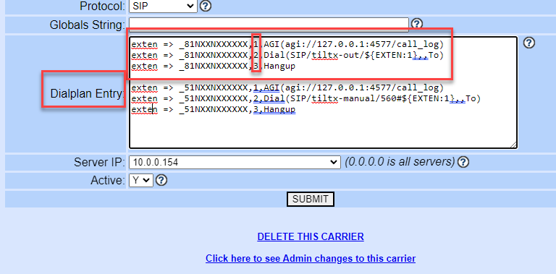Screen dimensions: 556x274
Task: Click the tiltx-out Dial line
Action: click(x=287, y=55)
